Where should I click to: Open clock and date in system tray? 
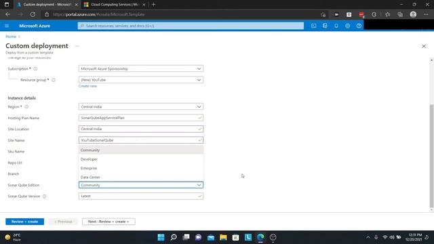click(x=414, y=237)
